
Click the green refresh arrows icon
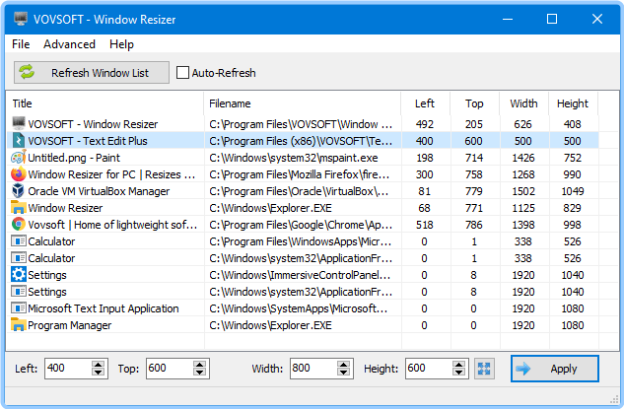[27, 72]
